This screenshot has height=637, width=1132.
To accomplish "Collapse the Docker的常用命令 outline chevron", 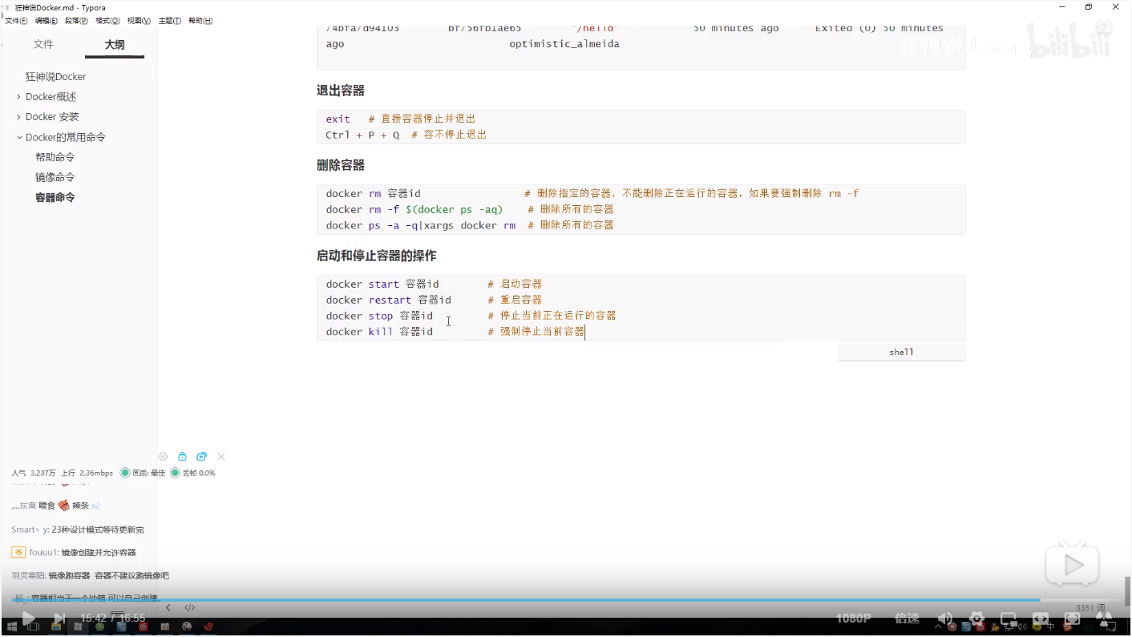I will [19, 137].
